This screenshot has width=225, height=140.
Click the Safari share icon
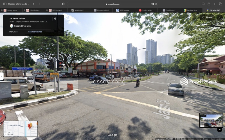209,4
